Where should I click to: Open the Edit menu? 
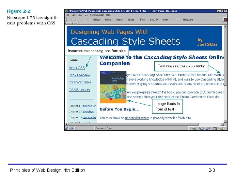pyautogui.click(x=73, y=15)
